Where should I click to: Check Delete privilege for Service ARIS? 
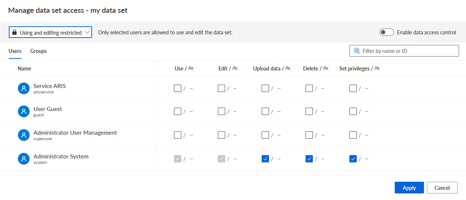309,88
